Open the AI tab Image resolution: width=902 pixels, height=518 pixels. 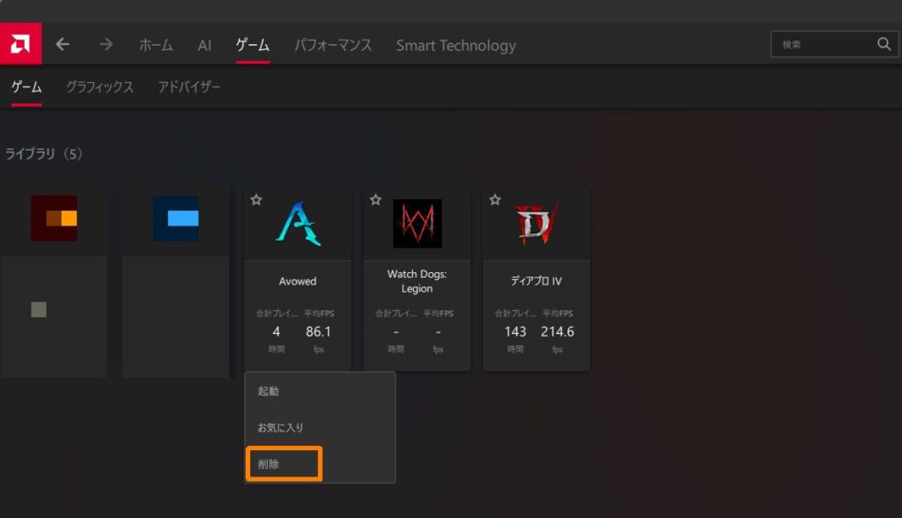point(204,46)
